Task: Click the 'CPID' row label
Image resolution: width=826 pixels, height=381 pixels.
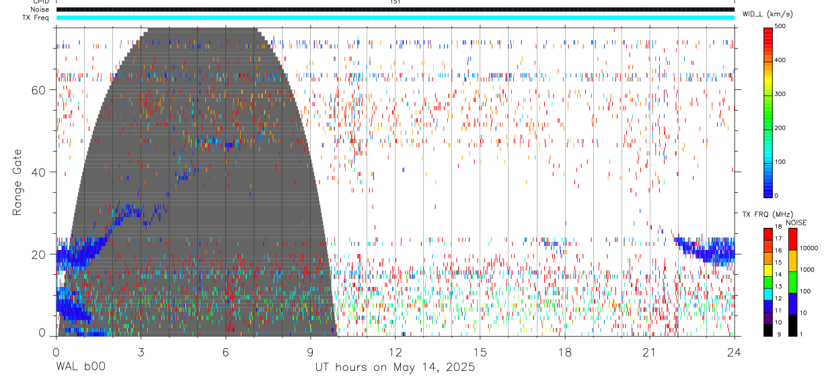Action: pos(40,2)
